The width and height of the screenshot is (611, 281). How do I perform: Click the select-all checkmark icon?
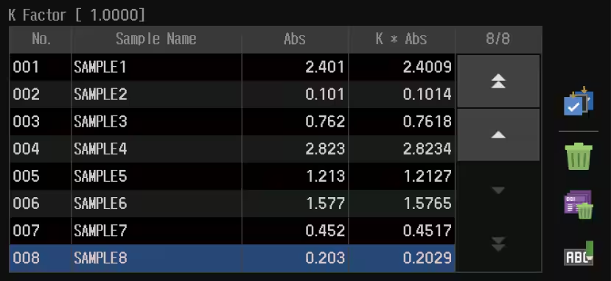[579, 102]
